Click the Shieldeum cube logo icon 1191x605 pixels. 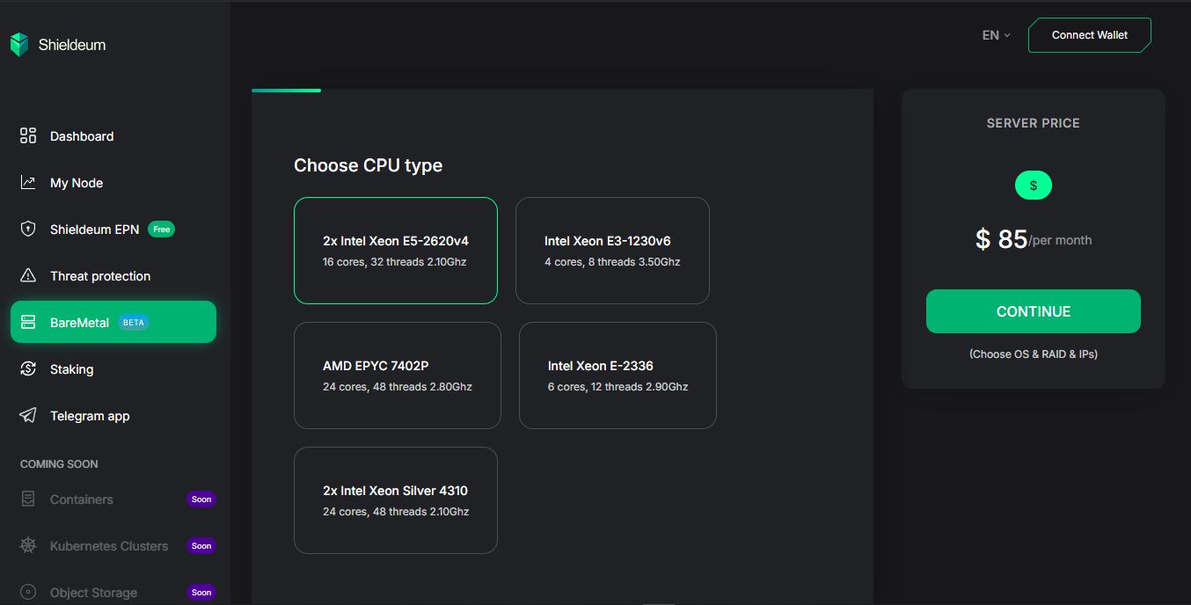tap(19, 45)
